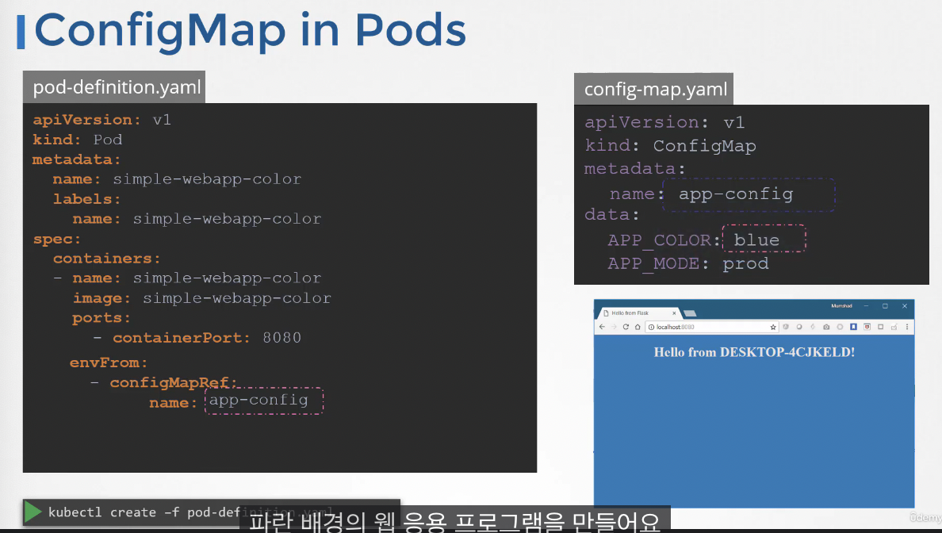This screenshot has width=942, height=533.
Task: Click the envFrom: key
Action: [x=109, y=363]
